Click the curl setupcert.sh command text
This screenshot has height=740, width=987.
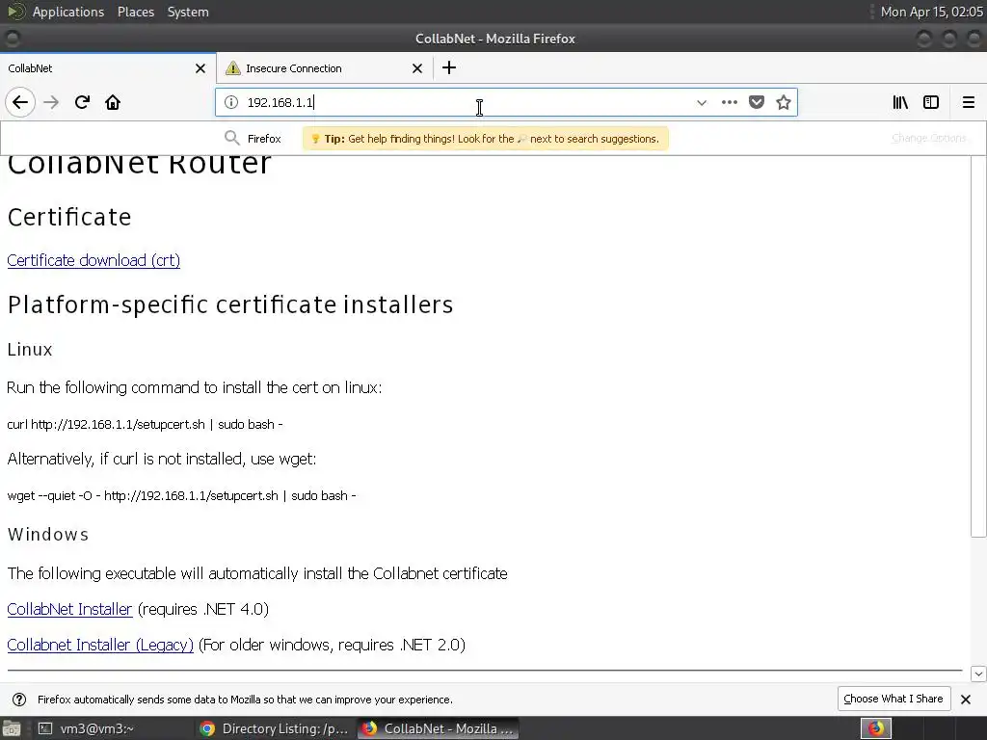pyautogui.click(x=145, y=424)
